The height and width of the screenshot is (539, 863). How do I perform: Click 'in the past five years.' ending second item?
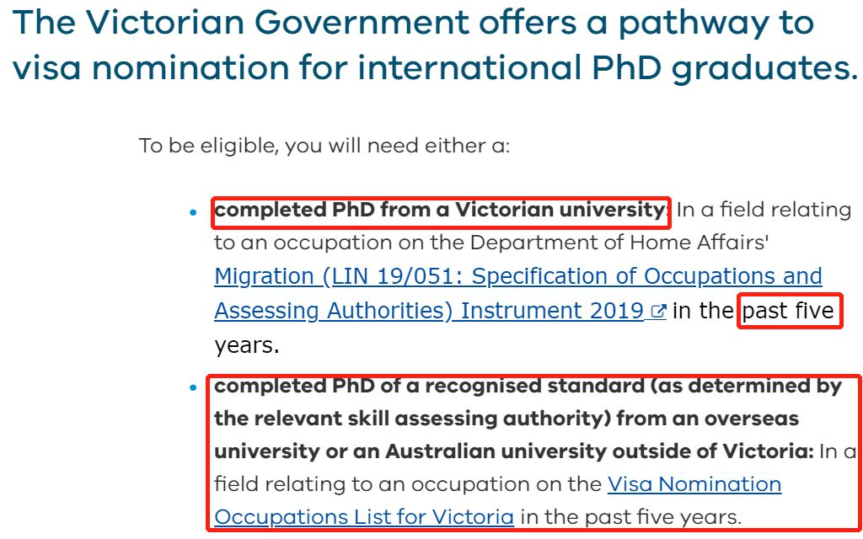[630, 517]
